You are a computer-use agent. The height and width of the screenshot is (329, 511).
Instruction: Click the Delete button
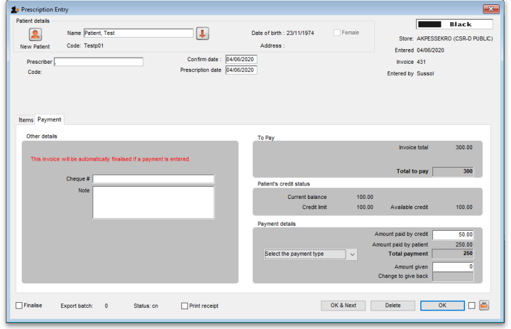[x=393, y=305]
